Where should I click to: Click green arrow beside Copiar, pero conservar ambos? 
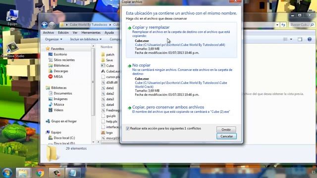click(x=129, y=108)
